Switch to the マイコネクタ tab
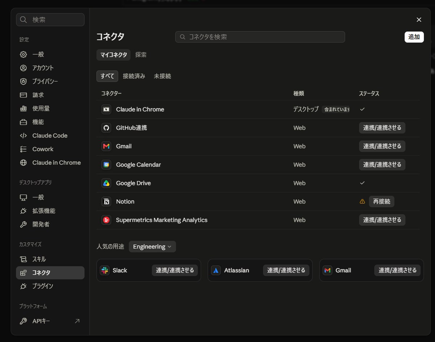 113,55
